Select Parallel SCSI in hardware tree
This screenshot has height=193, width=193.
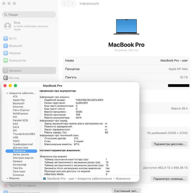pos(20,120)
